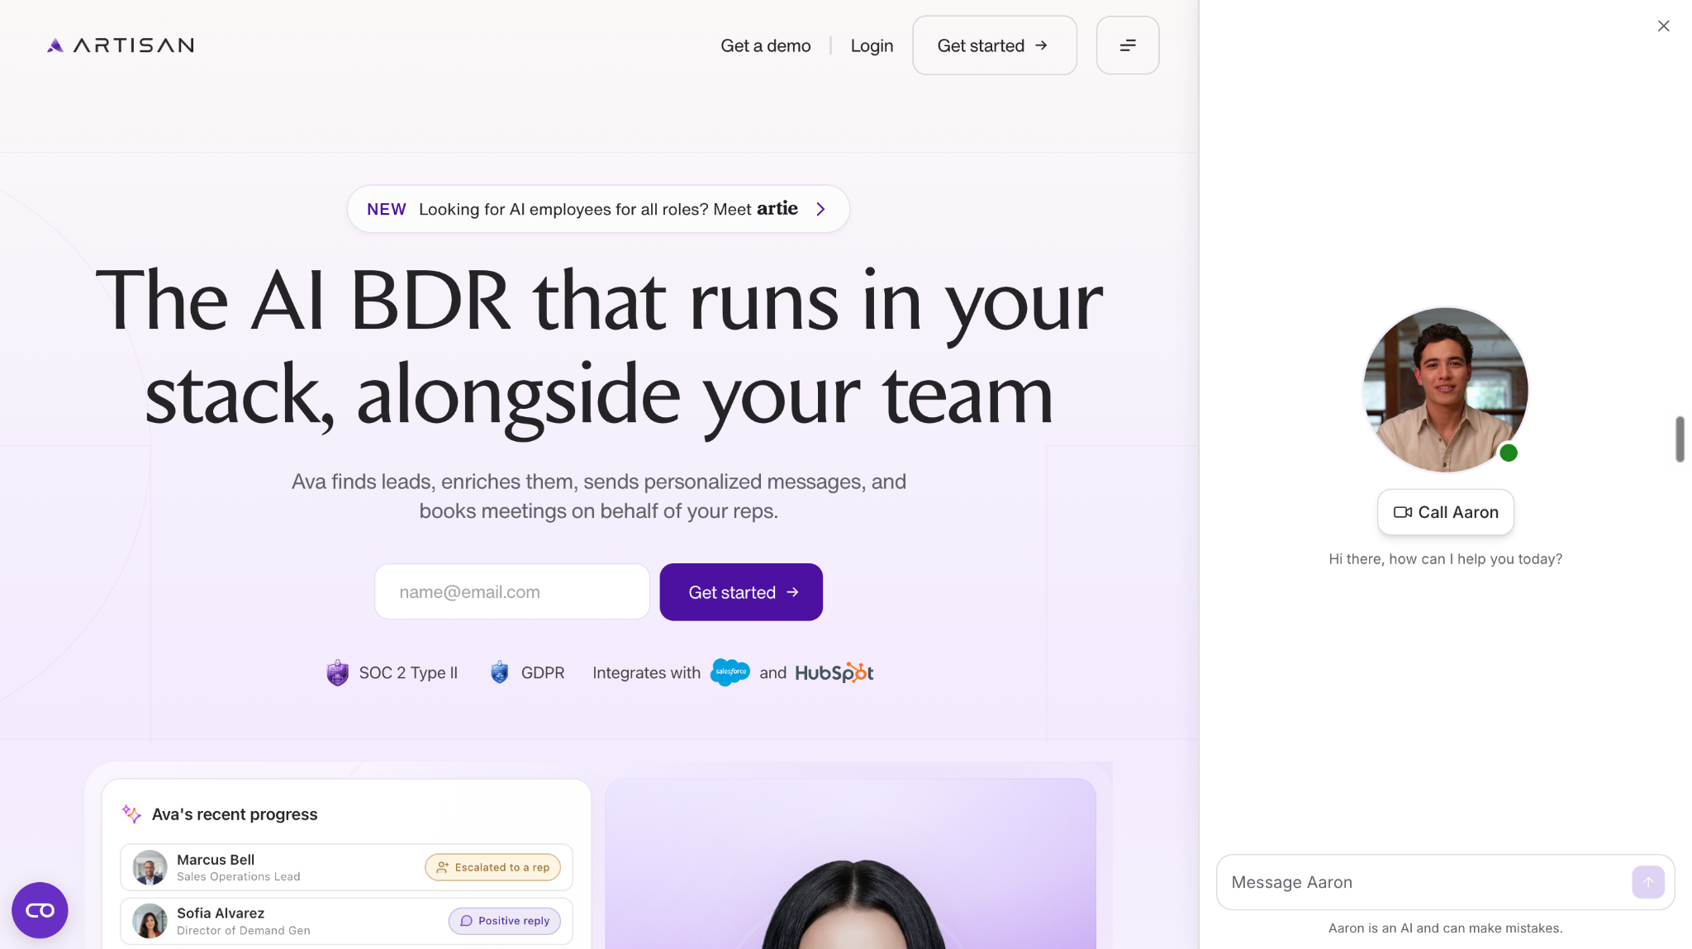1692x949 pixels.
Task: Click Marcus Bell's avatar
Action: pyautogui.click(x=150, y=867)
